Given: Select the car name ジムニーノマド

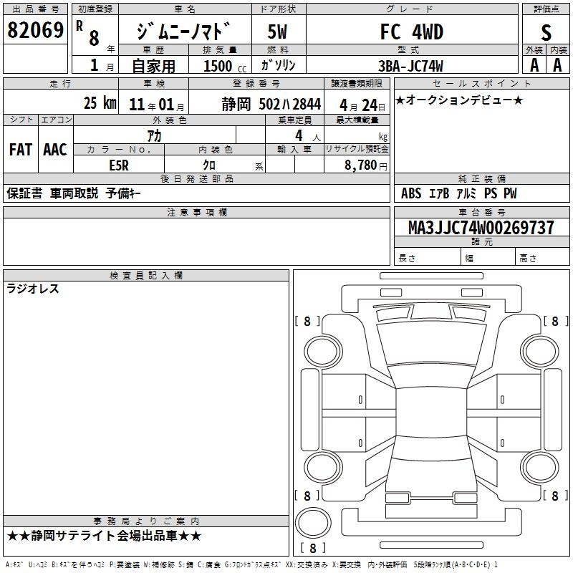Looking at the screenshot, I should coord(184,32).
